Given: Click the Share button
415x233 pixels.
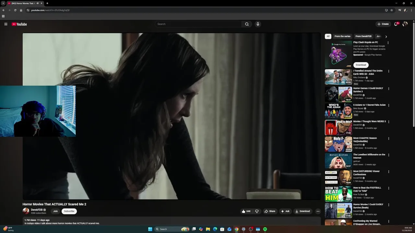Looking at the screenshot, I should click(x=270, y=211).
